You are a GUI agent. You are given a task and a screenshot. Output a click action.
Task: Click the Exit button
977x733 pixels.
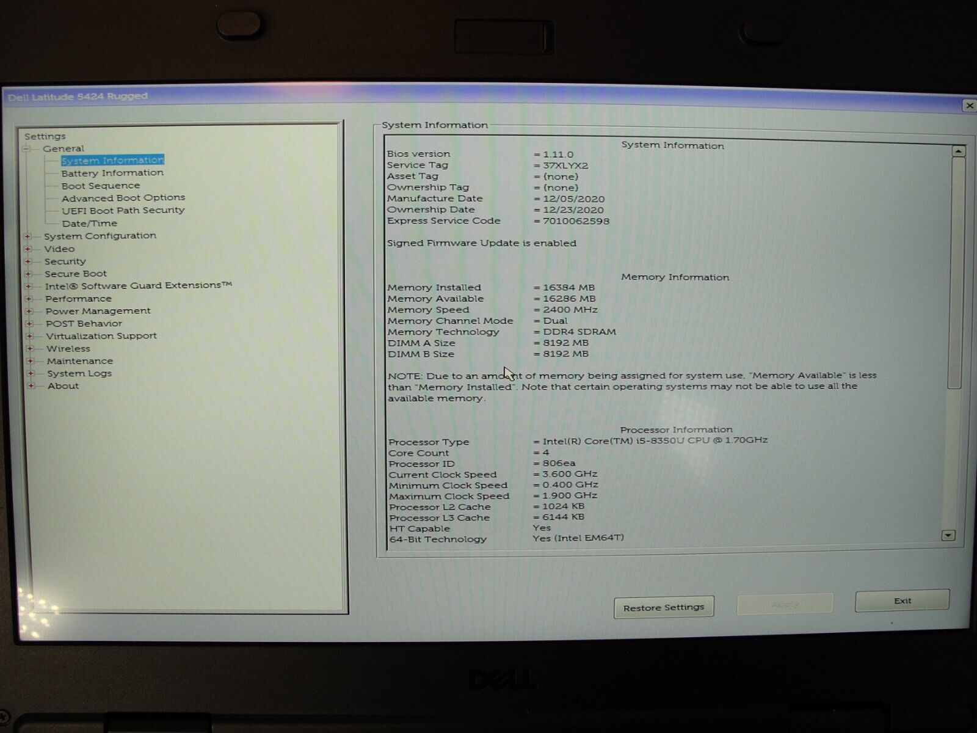(x=903, y=601)
